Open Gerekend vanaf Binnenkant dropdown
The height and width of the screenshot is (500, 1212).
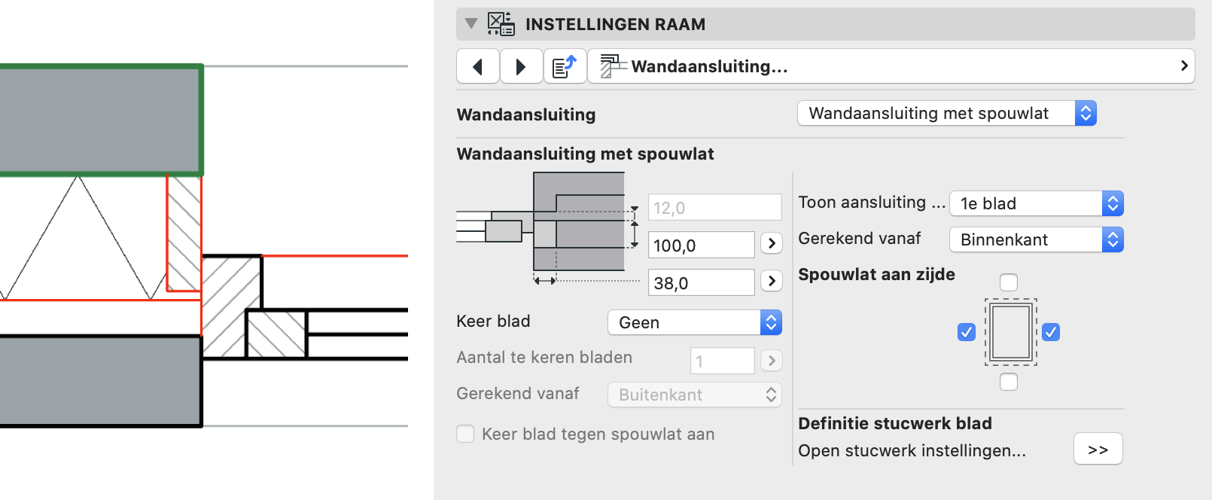tap(1037, 239)
